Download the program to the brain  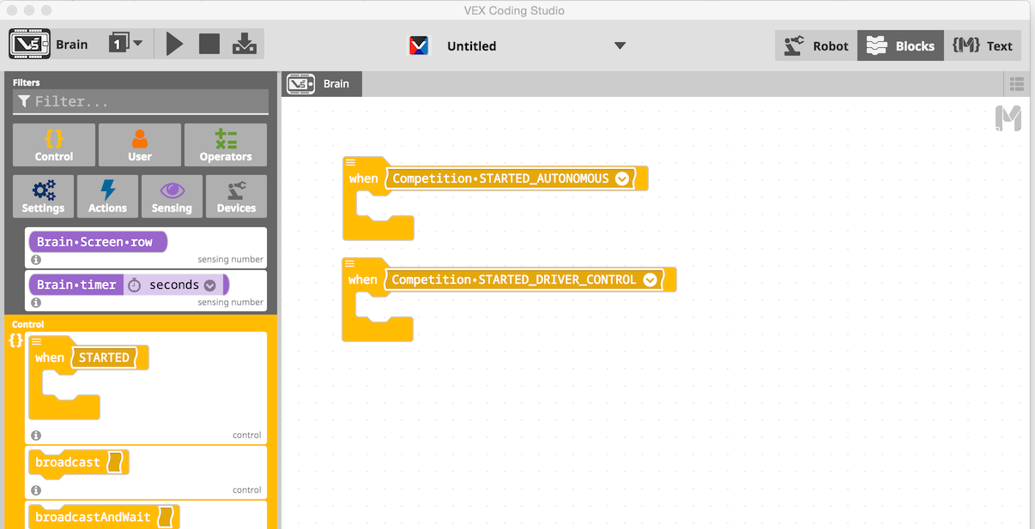pos(245,44)
